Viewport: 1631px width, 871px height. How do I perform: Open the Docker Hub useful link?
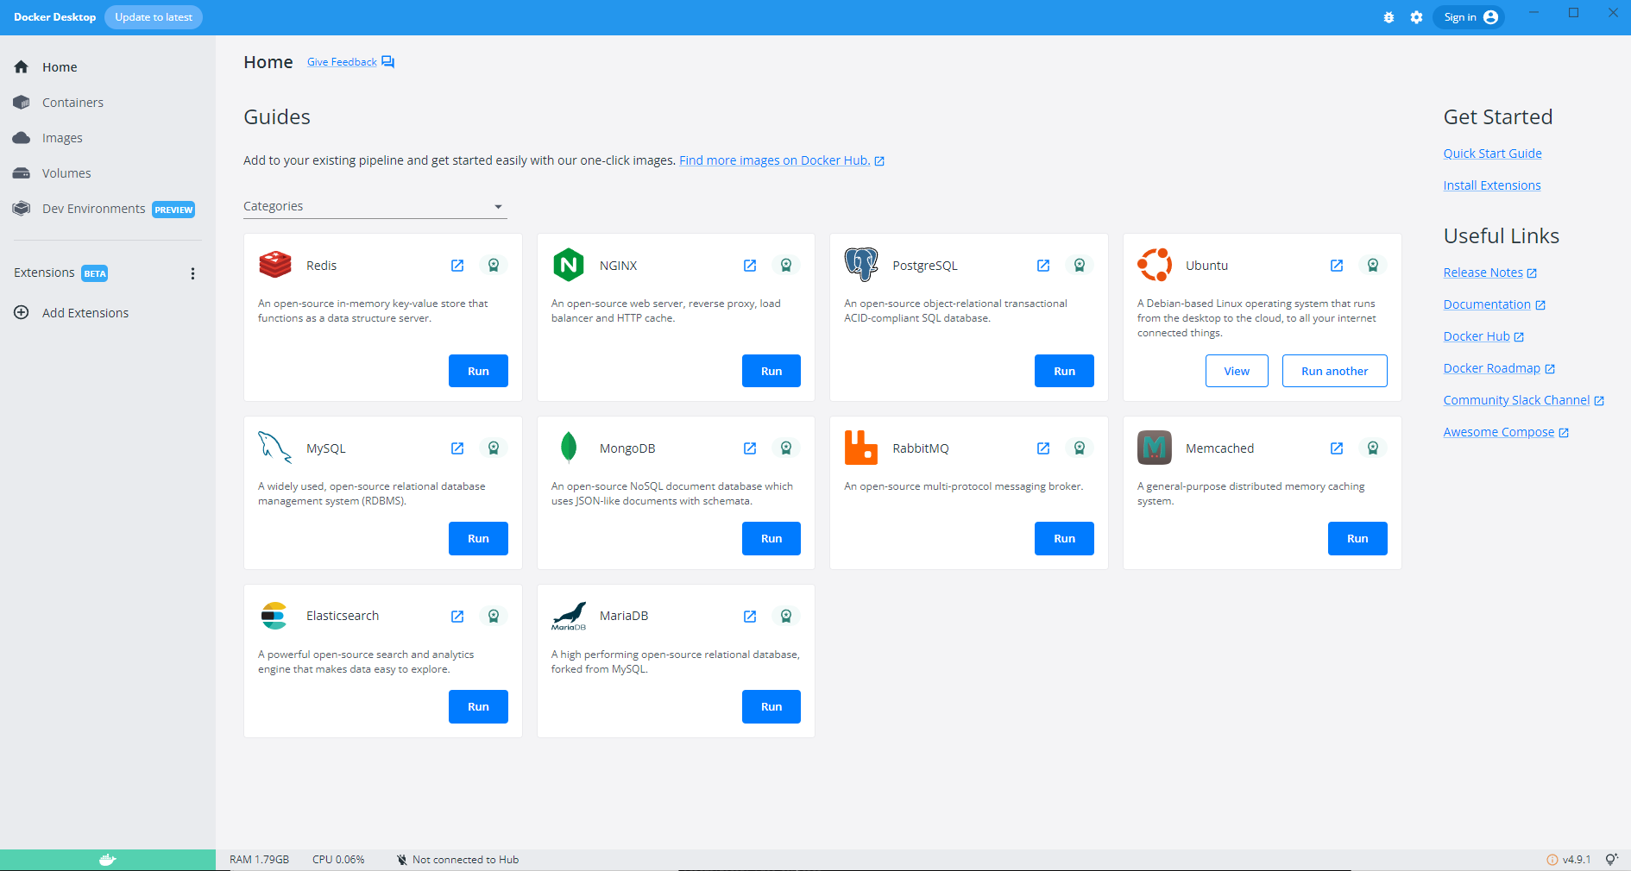(1484, 336)
